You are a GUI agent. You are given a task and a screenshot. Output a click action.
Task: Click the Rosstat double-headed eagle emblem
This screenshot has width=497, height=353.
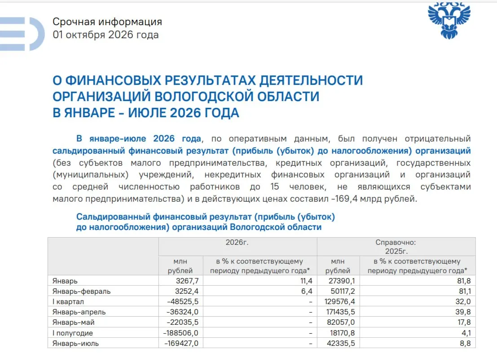pyautogui.click(x=449, y=20)
